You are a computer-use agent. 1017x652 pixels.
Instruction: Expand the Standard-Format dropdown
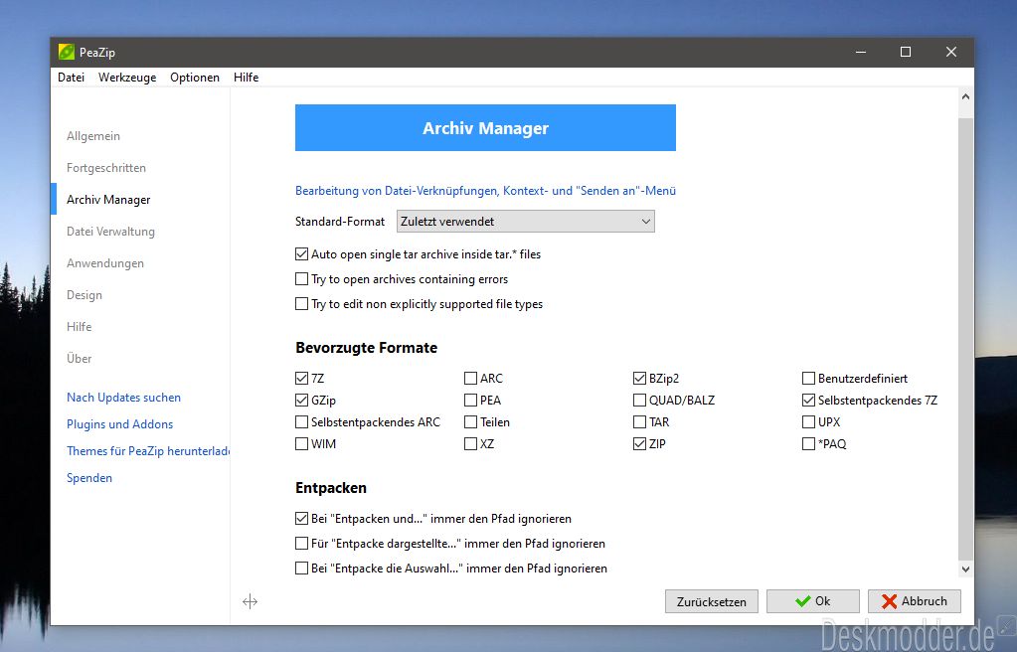click(525, 222)
